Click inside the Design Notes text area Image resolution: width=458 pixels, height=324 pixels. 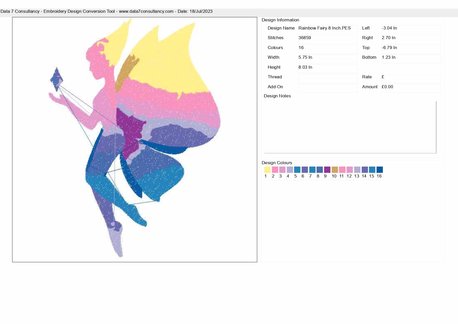350,127
